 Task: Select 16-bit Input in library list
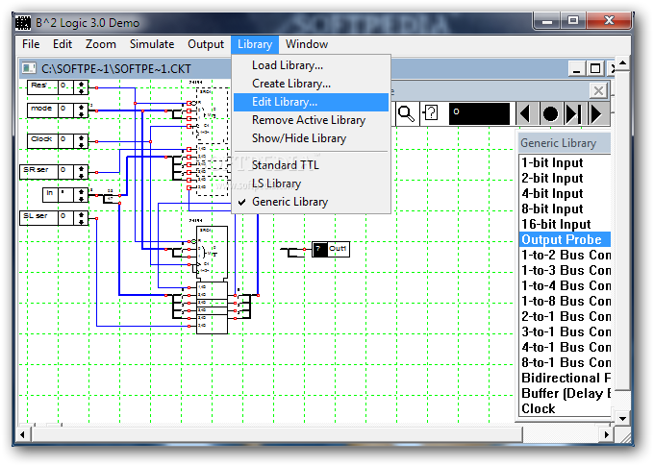(x=565, y=224)
